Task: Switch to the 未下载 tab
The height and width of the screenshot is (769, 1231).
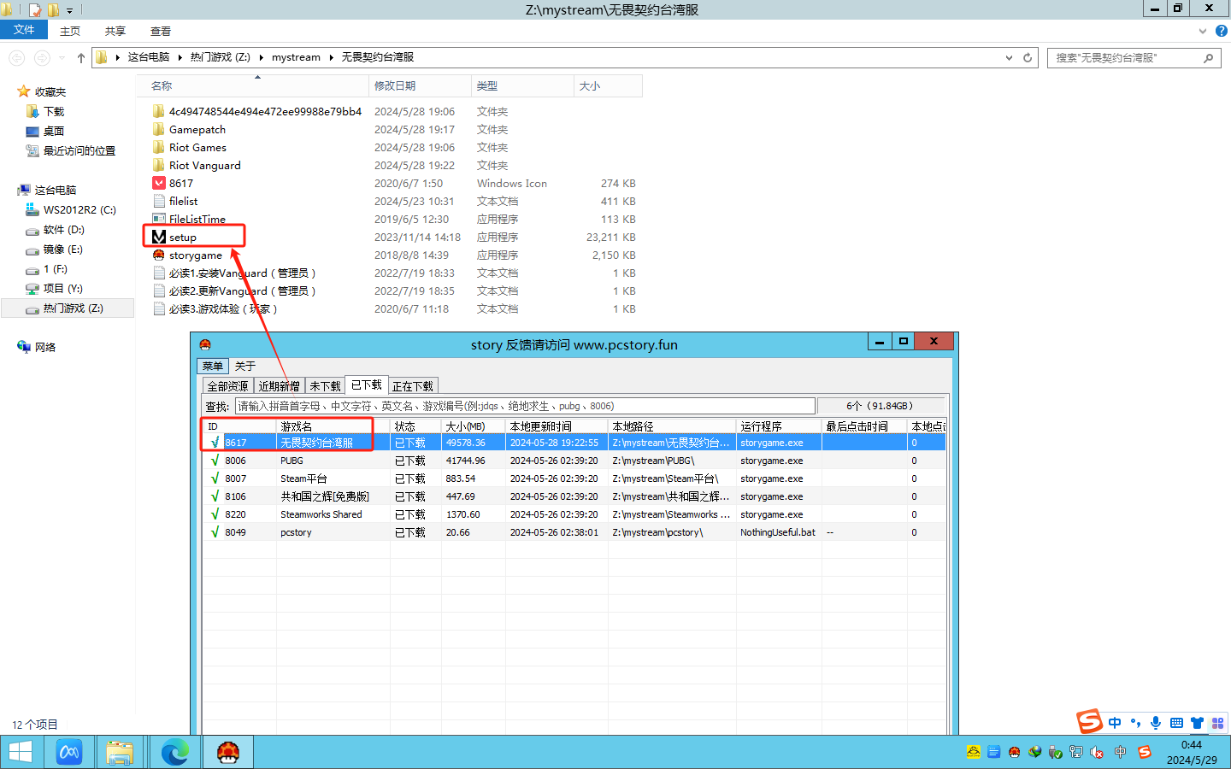Action: click(x=325, y=386)
